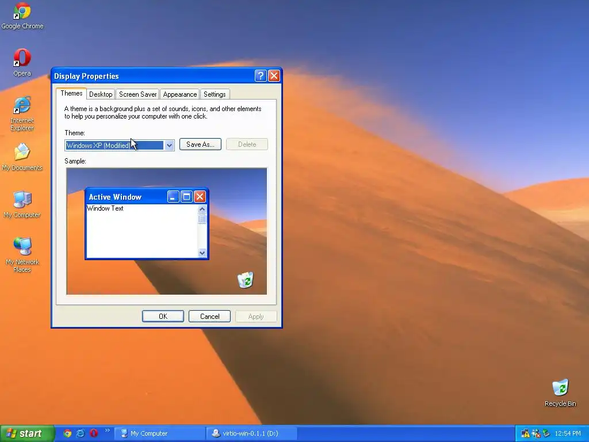Switch to My Computer taskbar window
The image size is (589, 442).
coord(159,433)
